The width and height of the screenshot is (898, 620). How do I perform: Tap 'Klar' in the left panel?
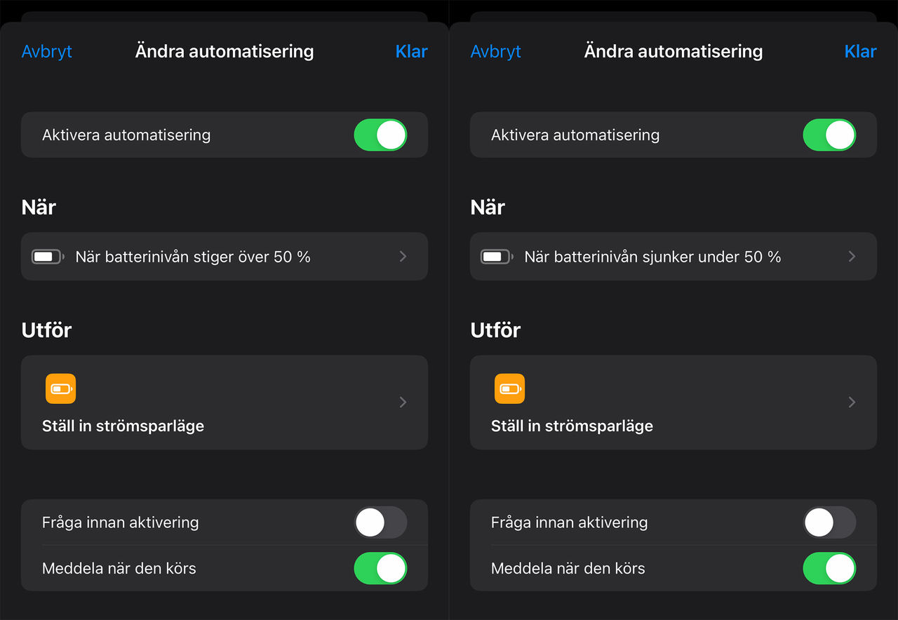coord(411,51)
